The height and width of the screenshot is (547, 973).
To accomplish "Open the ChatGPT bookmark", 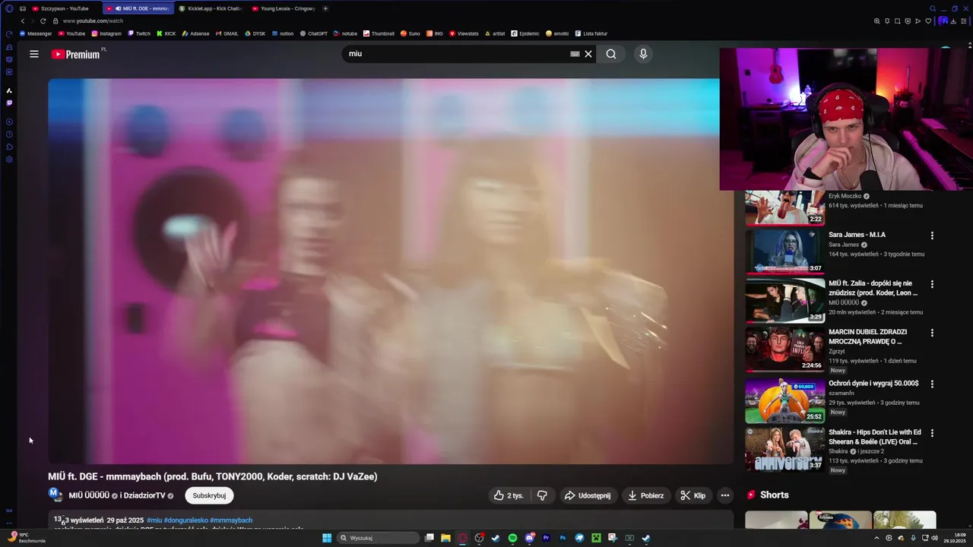I will coord(313,33).
